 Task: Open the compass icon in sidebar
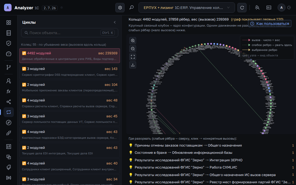[x=9, y=123]
